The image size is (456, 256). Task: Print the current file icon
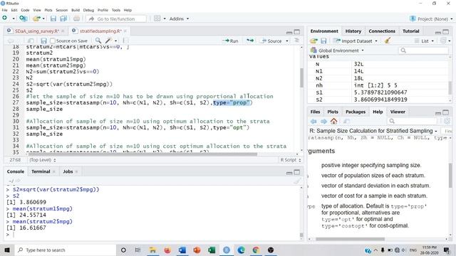76,18
